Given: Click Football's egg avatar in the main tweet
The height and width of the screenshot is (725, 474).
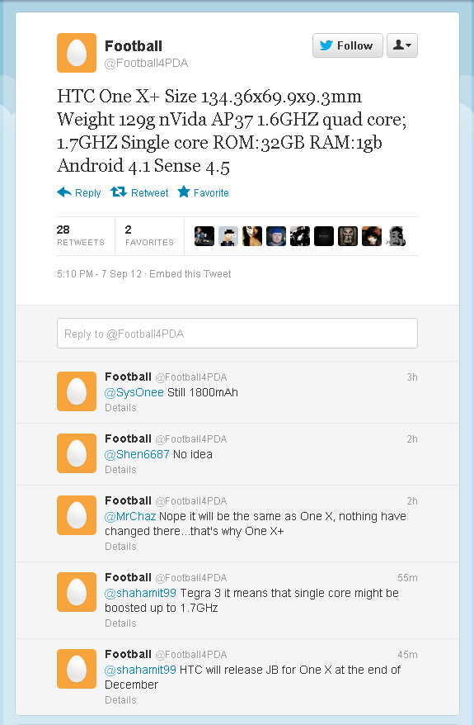Looking at the screenshot, I should tap(77, 53).
